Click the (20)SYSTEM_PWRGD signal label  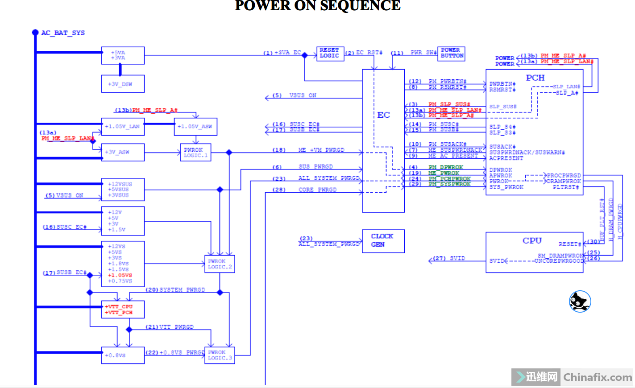tap(175, 289)
